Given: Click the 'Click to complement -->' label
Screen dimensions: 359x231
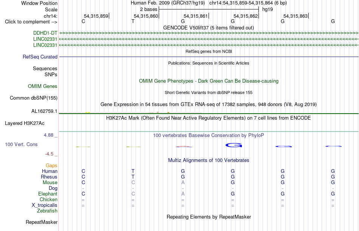Looking at the screenshot, I should [x=31, y=22].
